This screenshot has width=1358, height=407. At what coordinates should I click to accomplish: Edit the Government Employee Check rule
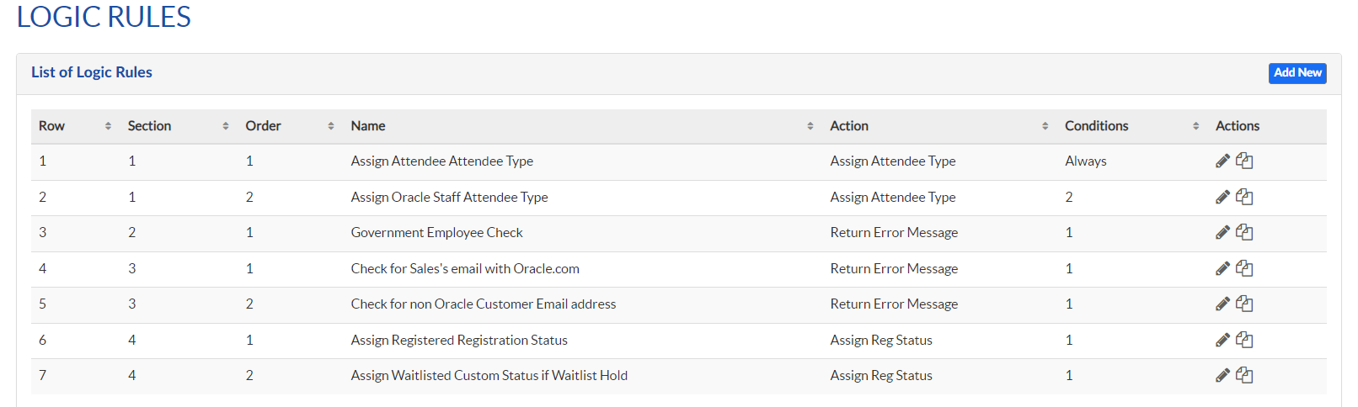pyautogui.click(x=1222, y=232)
